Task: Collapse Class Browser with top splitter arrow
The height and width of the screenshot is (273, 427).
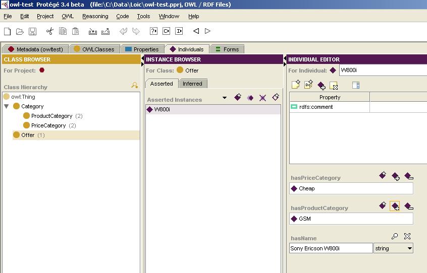Action: pos(142,58)
